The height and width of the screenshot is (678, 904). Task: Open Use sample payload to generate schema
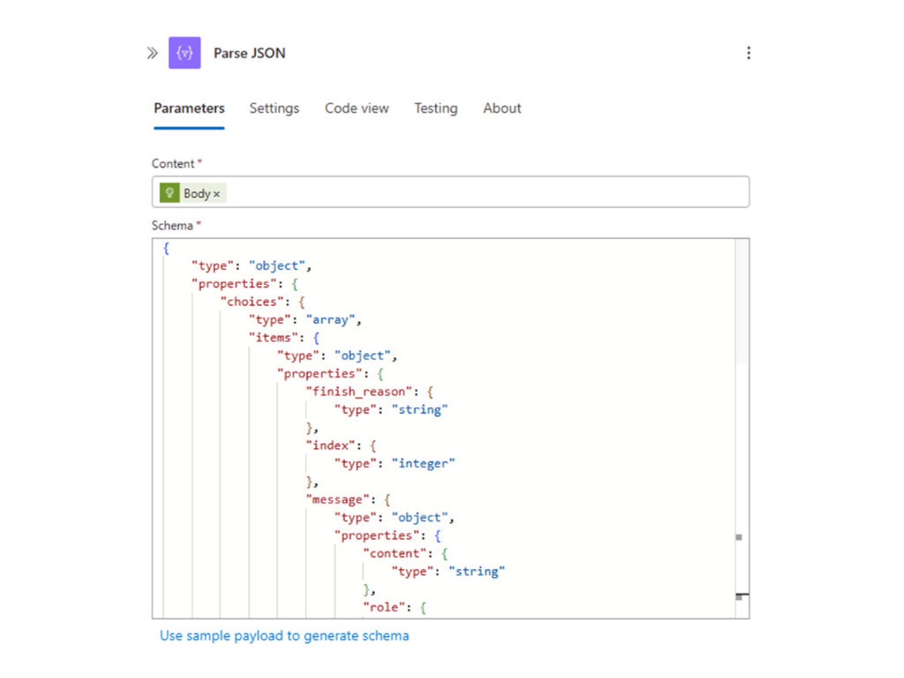(284, 635)
